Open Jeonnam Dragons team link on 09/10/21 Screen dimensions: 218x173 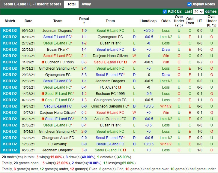click(57, 31)
